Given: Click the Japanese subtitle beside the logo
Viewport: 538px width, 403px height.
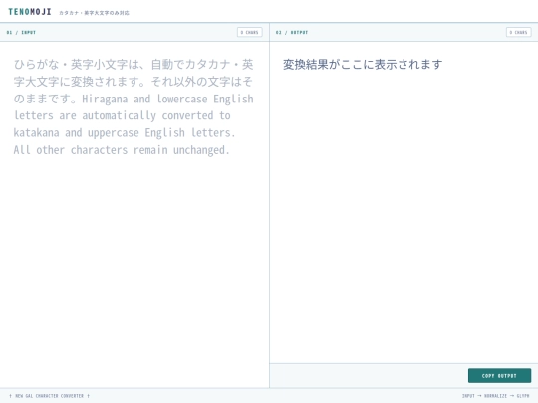Looking at the screenshot, I should click(x=94, y=13).
